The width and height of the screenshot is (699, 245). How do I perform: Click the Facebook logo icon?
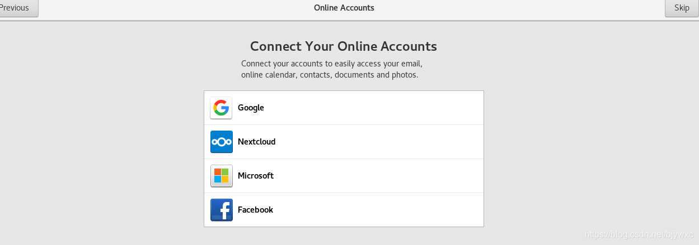pyautogui.click(x=221, y=210)
